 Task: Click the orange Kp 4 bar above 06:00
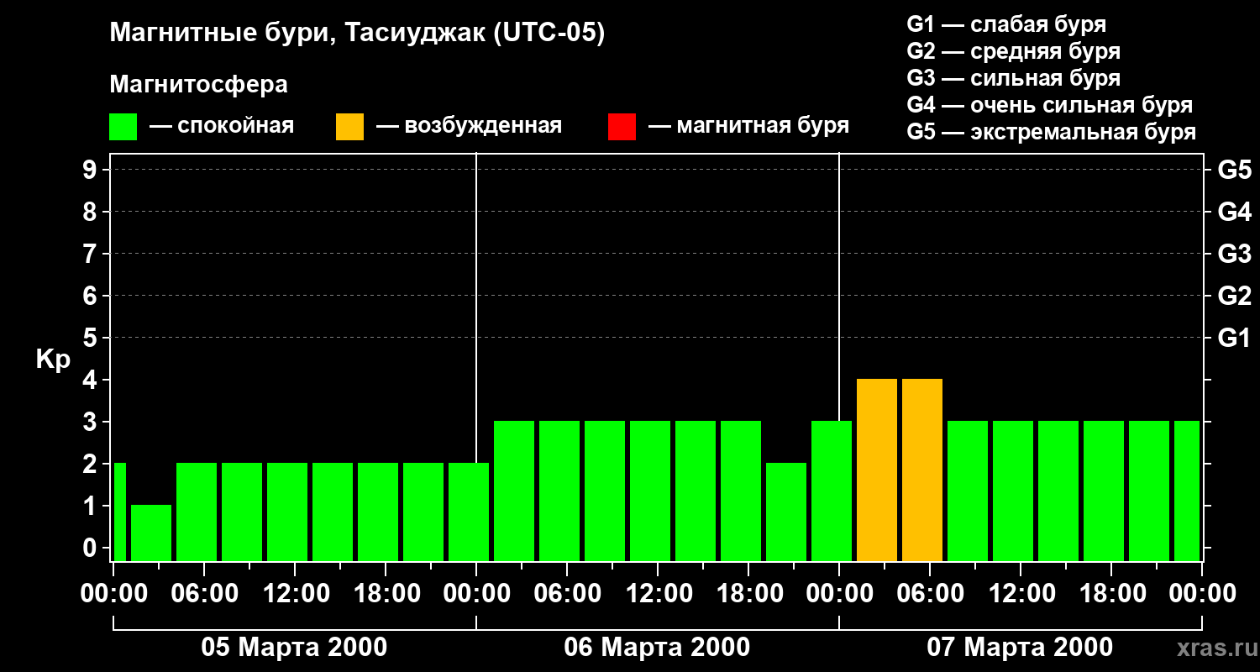point(922,470)
